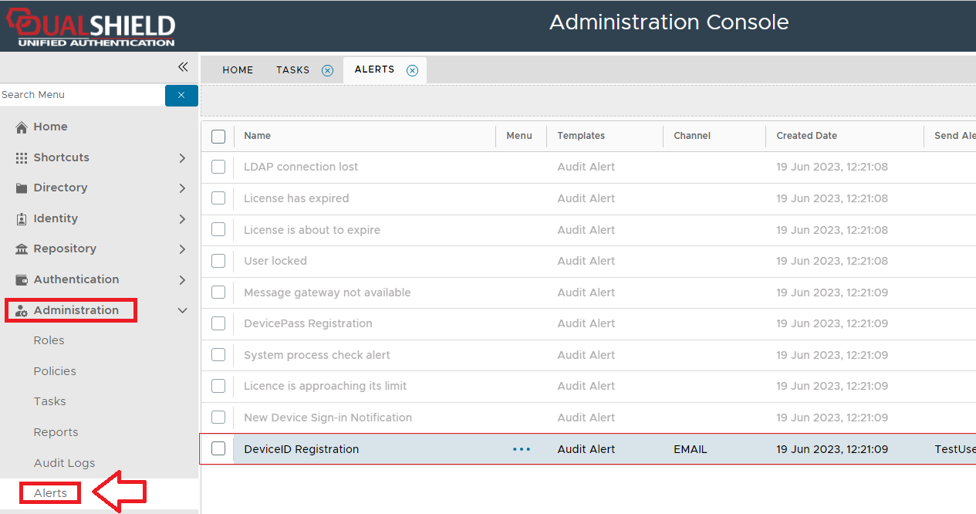Viewport: 976px width, 514px height.
Task: Clear the Search Menu field
Action: click(x=181, y=95)
